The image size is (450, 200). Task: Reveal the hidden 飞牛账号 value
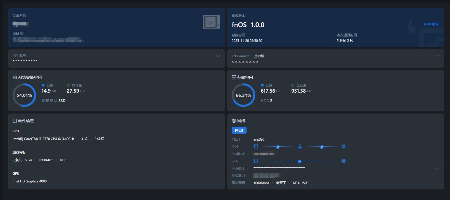click(x=218, y=56)
